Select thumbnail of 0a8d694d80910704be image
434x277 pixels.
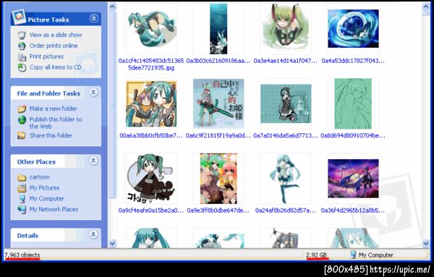click(353, 103)
